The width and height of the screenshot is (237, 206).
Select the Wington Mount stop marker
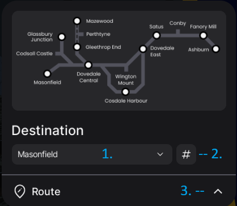coord(126,69)
